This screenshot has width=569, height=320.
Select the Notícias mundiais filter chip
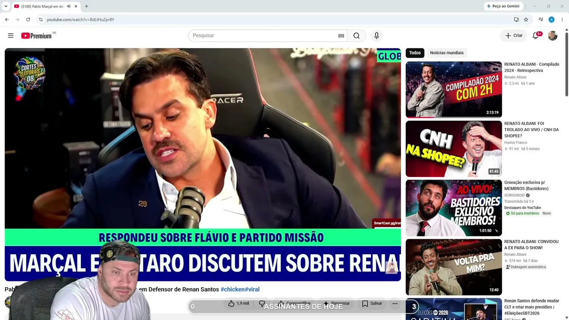[x=447, y=53]
